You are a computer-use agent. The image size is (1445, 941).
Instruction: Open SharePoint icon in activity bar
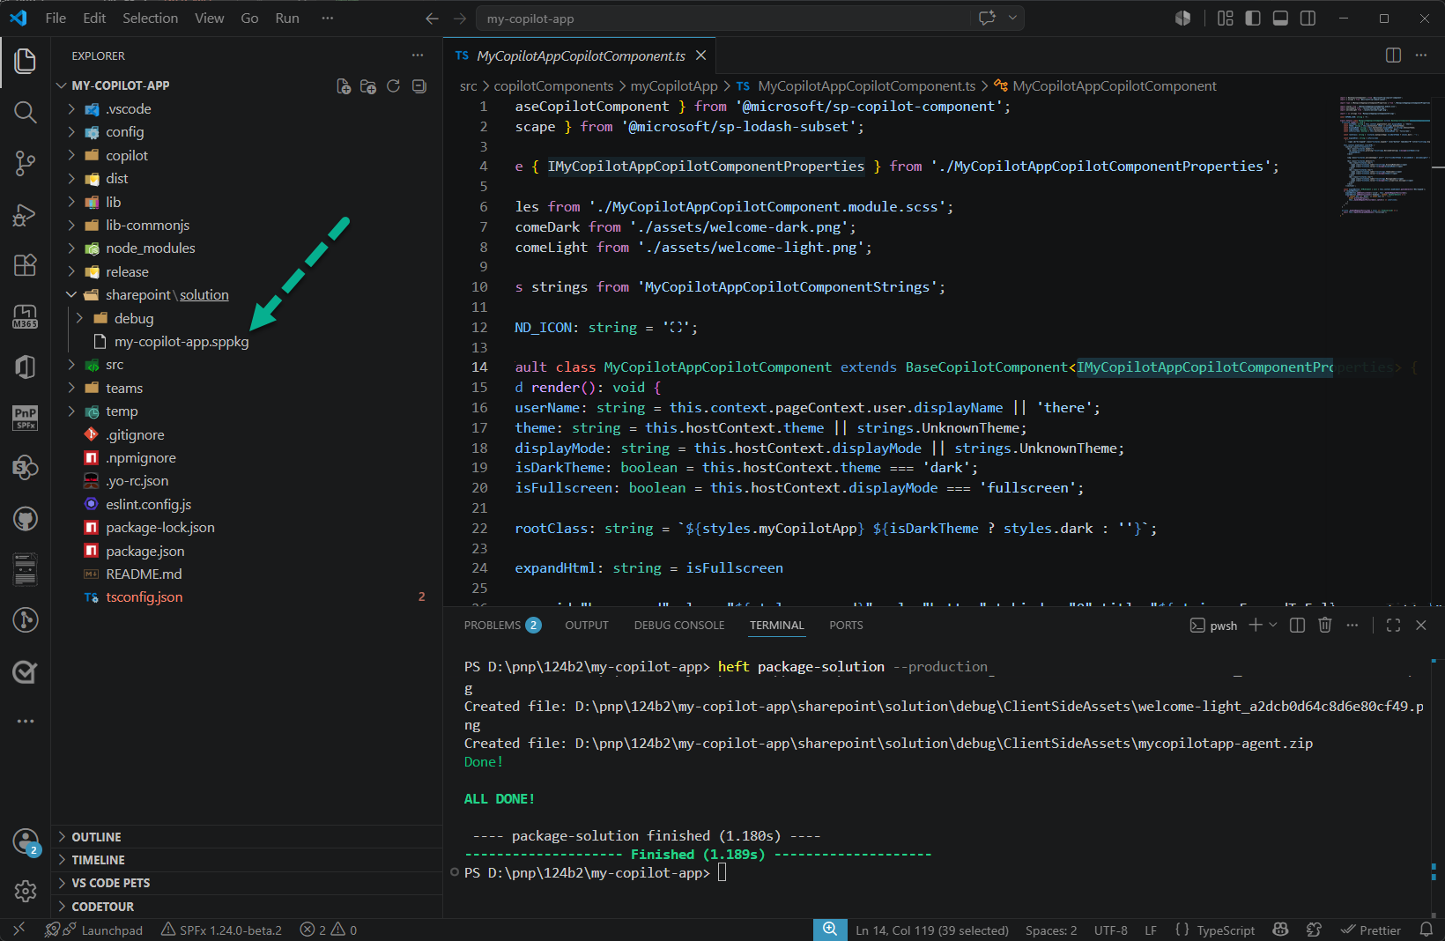coord(26,468)
